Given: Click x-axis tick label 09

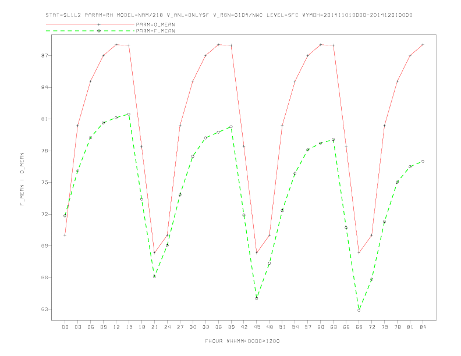Looking at the screenshot, I should click(103, 327).
